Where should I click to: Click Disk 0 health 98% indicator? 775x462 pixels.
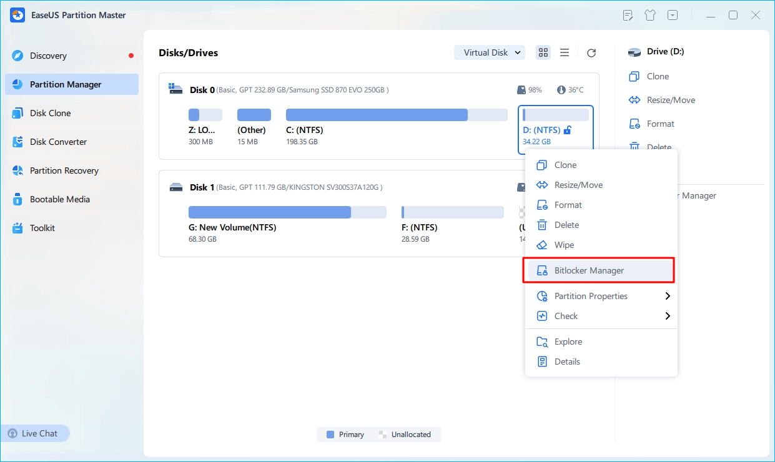point(530,90)
